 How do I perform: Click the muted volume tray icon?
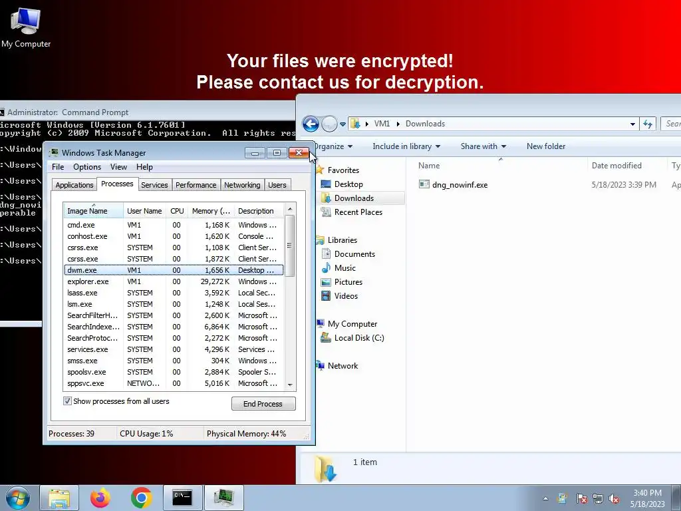[x=614, y=499]
